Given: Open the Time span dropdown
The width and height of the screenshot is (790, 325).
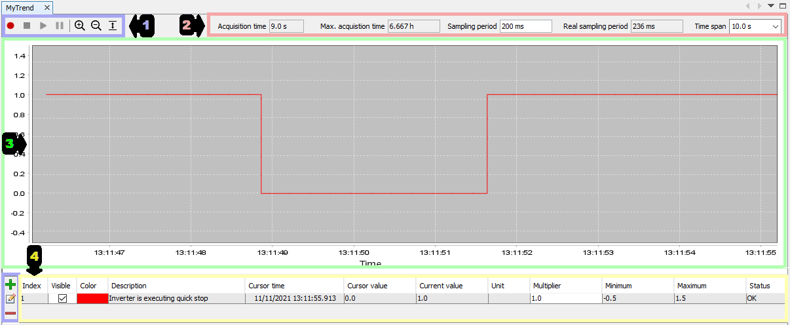Looking at the screenshot, I should click(x=775, y=27).
